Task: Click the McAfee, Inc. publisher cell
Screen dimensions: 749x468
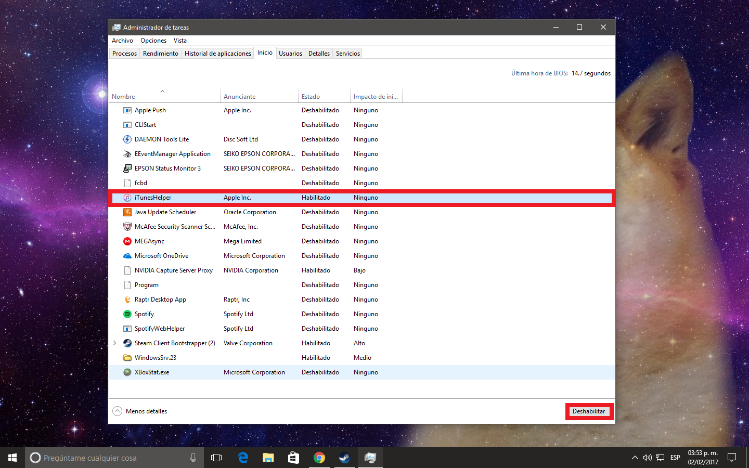Action: (241, 227)
